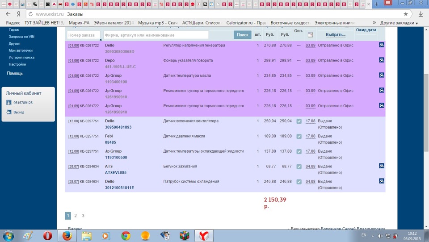Toggle paid checkbox for Патрубок системы охлаждения
Screen dimensions: 429x242
pyautogui.click(x=299, y=182)
